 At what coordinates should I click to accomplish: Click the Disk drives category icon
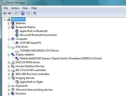(x=13, y=47)
